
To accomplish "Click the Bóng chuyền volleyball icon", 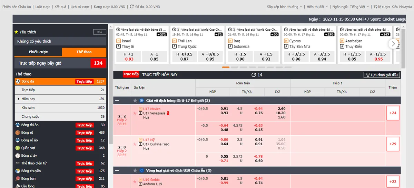I will [18, 171].
